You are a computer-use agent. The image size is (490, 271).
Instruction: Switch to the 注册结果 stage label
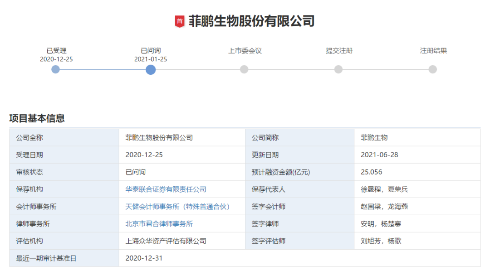(x=431, y=51)
